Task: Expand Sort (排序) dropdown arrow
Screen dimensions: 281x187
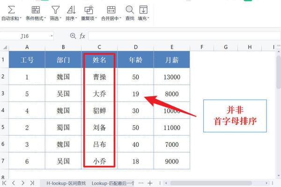Action: pos(76,18)
